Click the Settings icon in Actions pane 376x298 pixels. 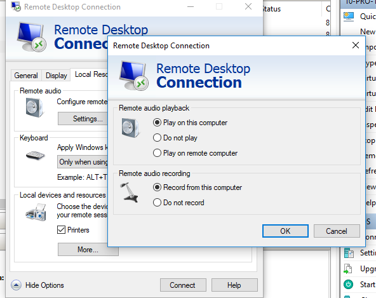click(349, 253)
